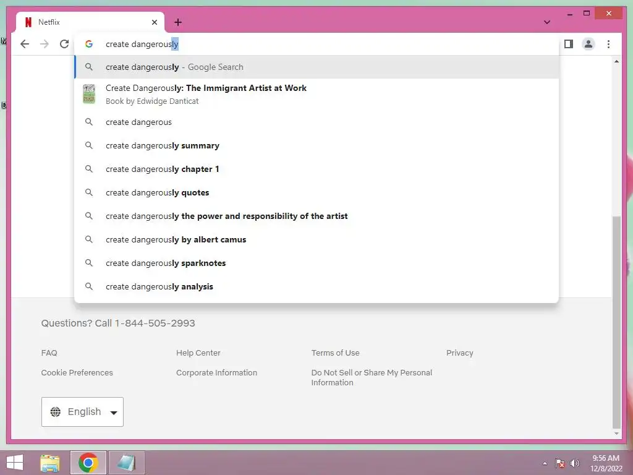633x475 pixels.
Task: Expand the English language dropdown
Action: point(82,411)
